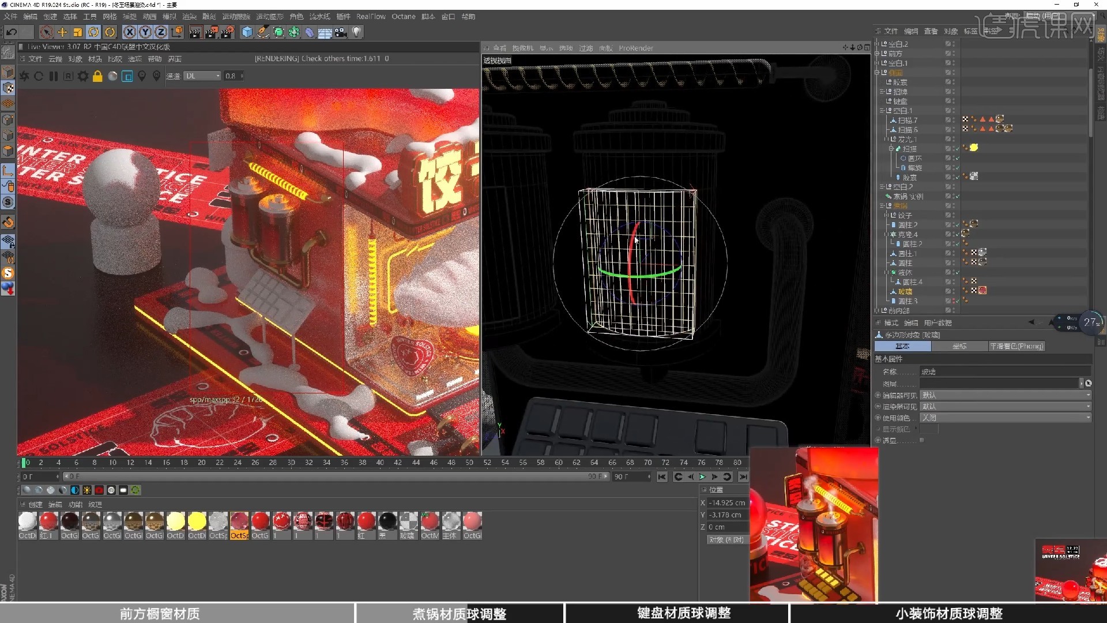This screenshot has height=623, width=1107.
Task: Select 扫描.7 object in the tree
Action: point(908,121)
